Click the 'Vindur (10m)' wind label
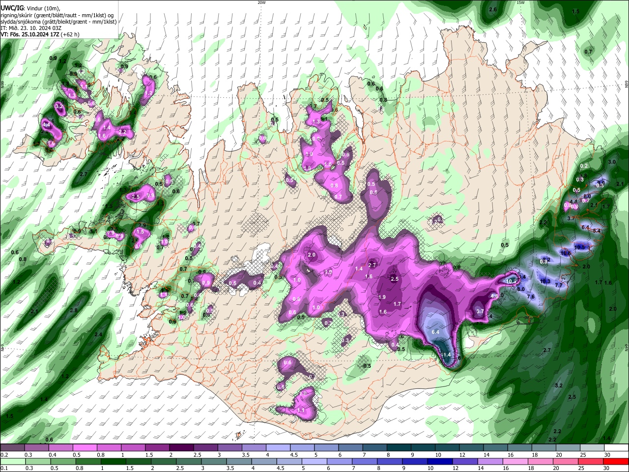Viewport: 629px width, 472px height. pos(43,8)
